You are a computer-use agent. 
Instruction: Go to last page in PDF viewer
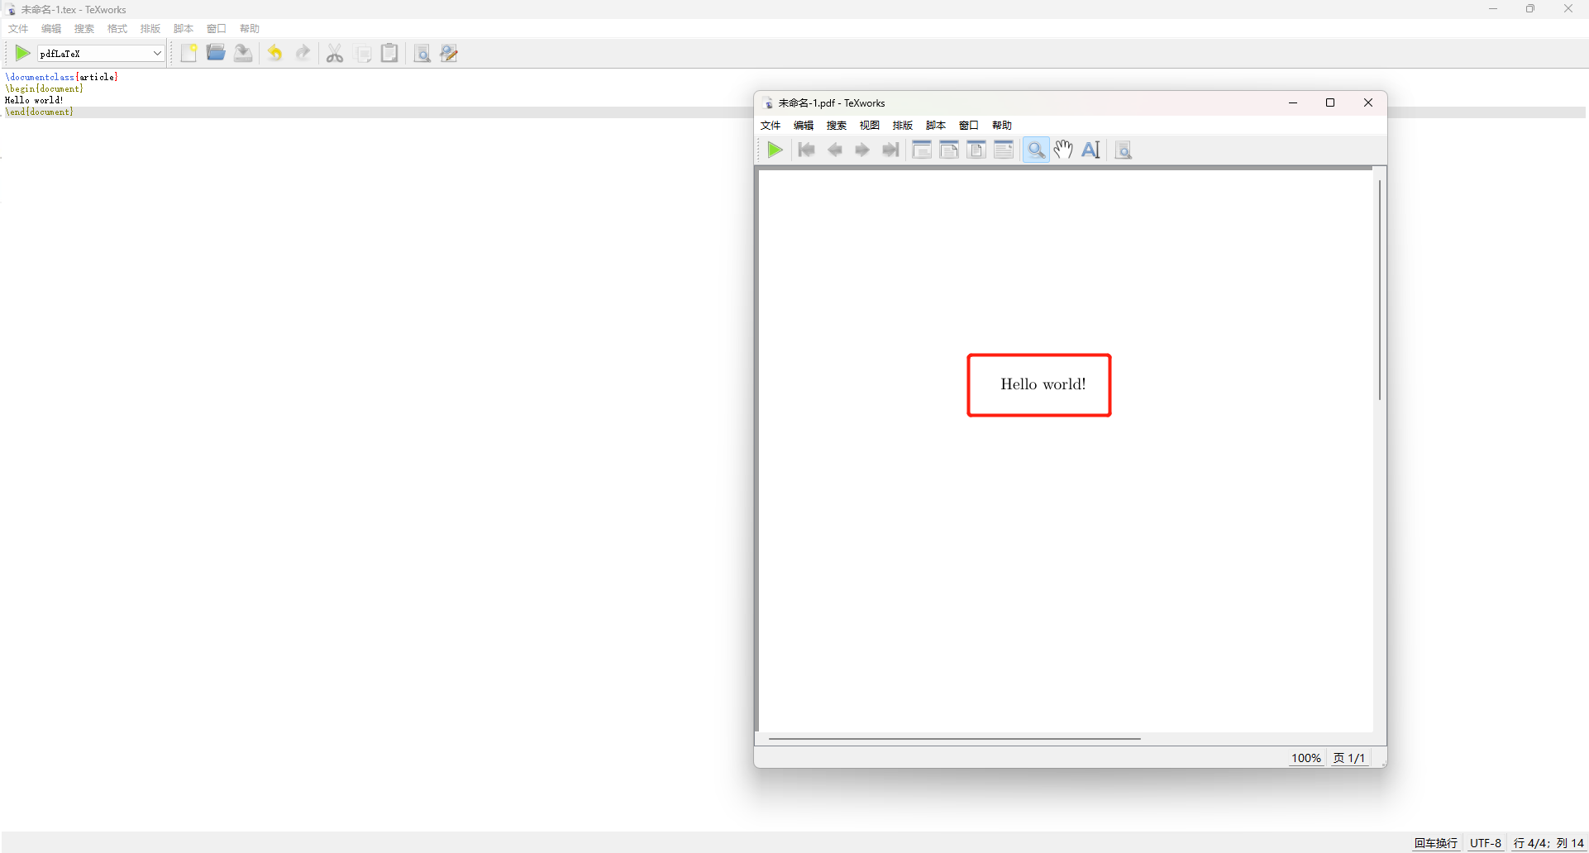[890, 150]
